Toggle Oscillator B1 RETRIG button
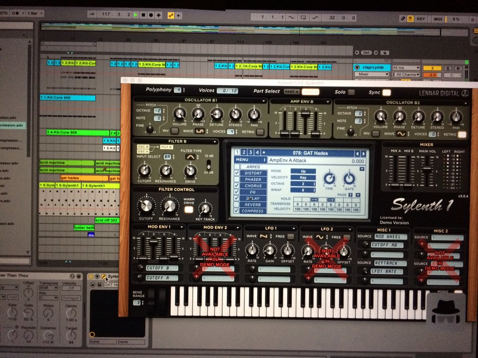Image resolution: width=478 pixels, height=358 pixels. click(x=260, y=132)
